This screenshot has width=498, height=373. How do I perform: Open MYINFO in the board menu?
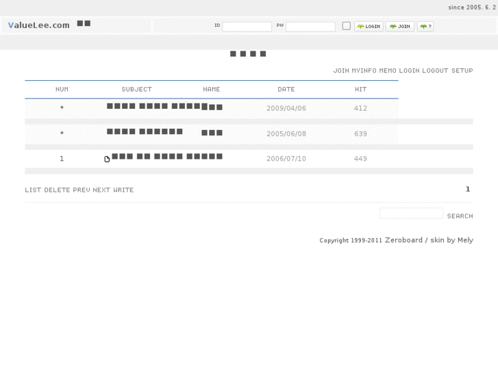click(x=364, y=70)
